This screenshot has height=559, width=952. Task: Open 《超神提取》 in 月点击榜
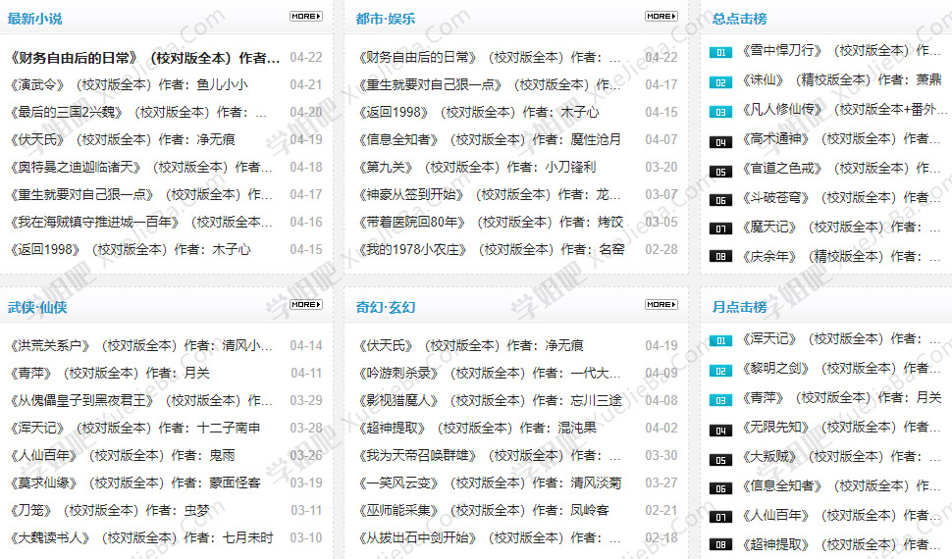tap(841, 544)
